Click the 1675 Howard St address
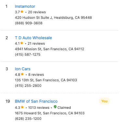This screenshot has height=126, width=120. click(x=50, y=113)
